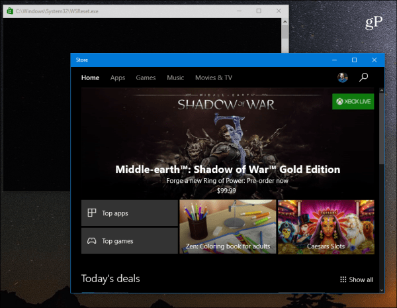
Task: Click the WSReset.exe title bar path text
Action: [57, 11]
